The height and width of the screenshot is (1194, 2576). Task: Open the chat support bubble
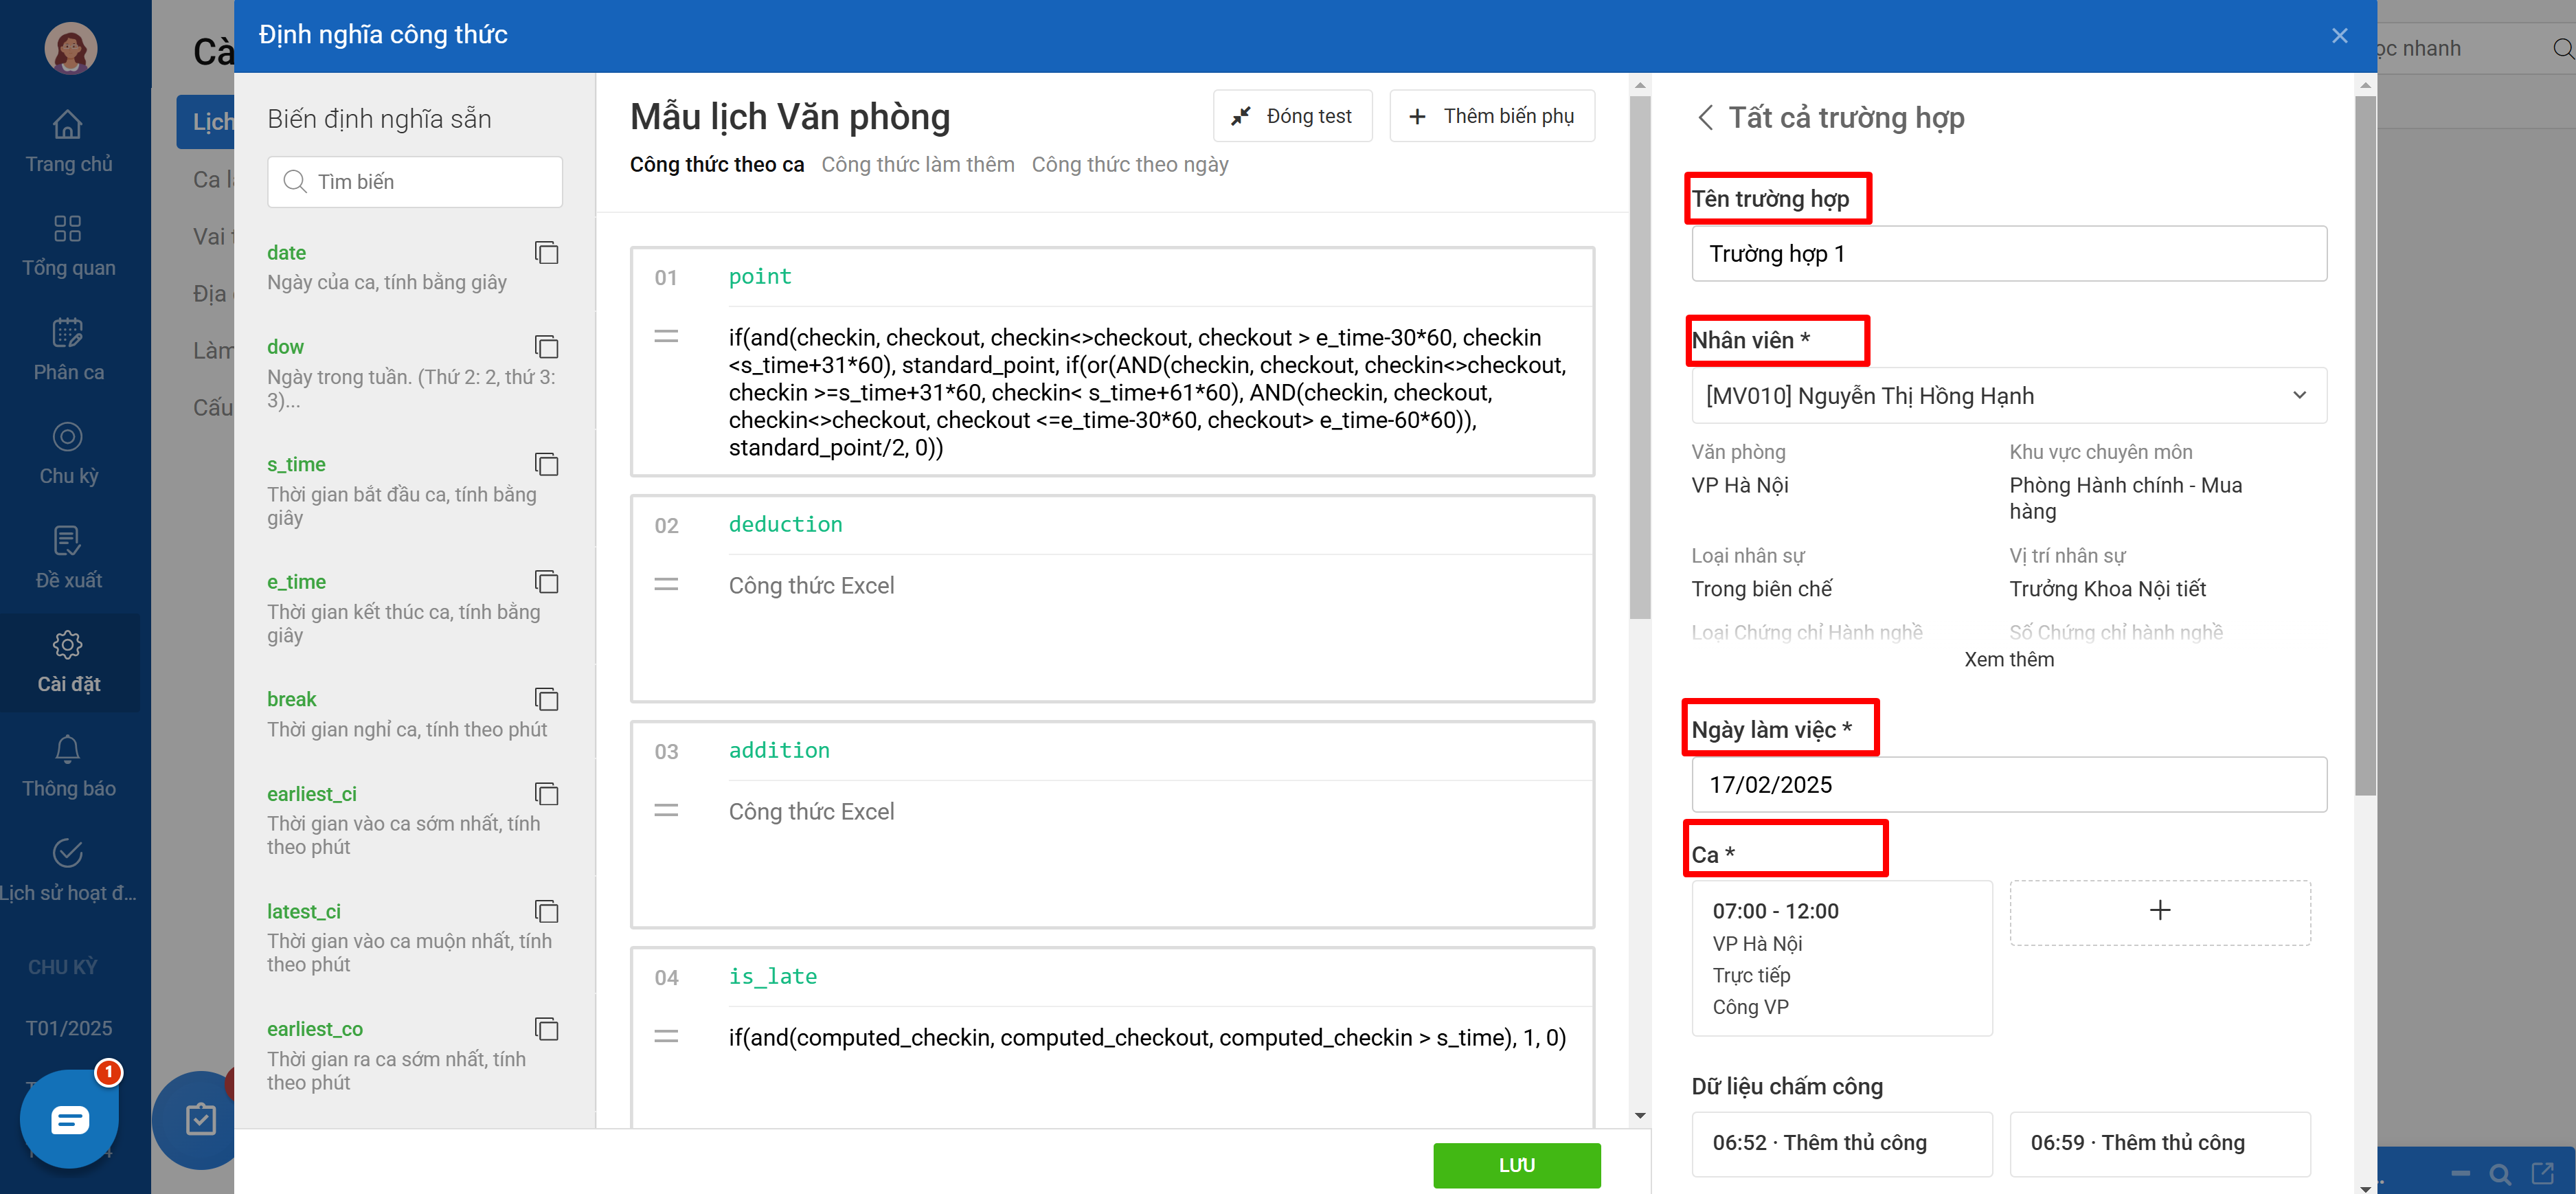[x=70, y=1119]
